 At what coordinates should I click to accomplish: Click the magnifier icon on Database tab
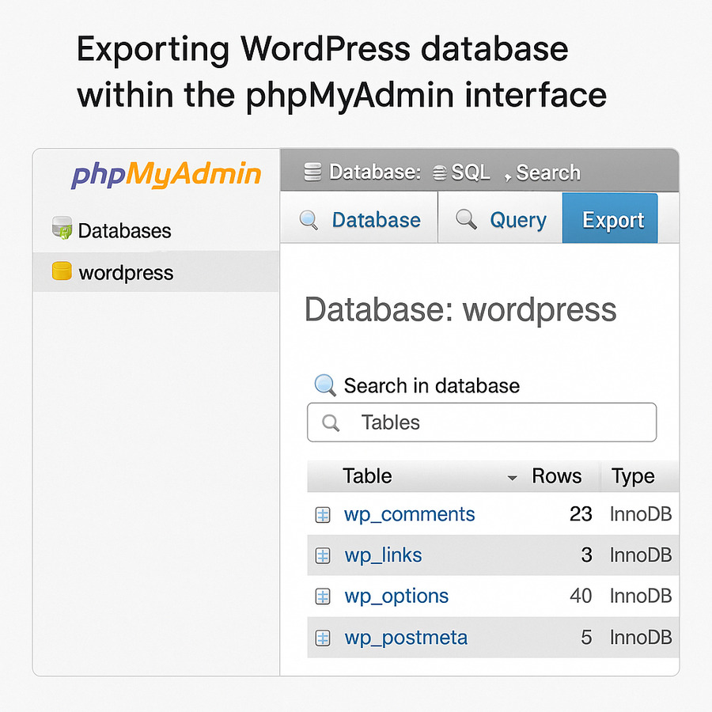click(309, 220)
